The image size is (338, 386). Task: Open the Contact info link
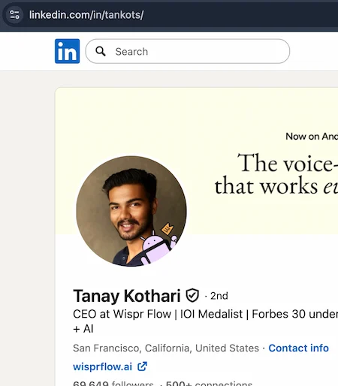pos(298,348)
